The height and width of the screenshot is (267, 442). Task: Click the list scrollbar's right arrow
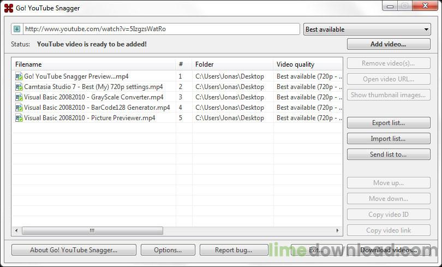pyautogui.click(x=337, y=230)
